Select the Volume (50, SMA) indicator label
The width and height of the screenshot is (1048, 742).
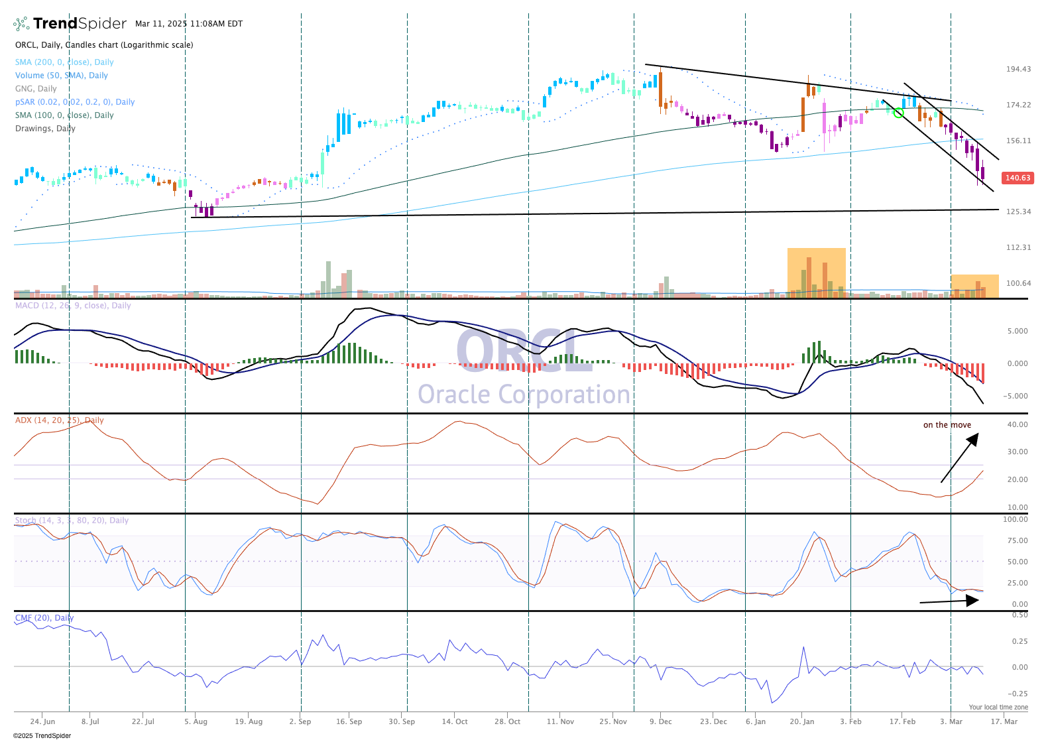[x=61, y=76]
